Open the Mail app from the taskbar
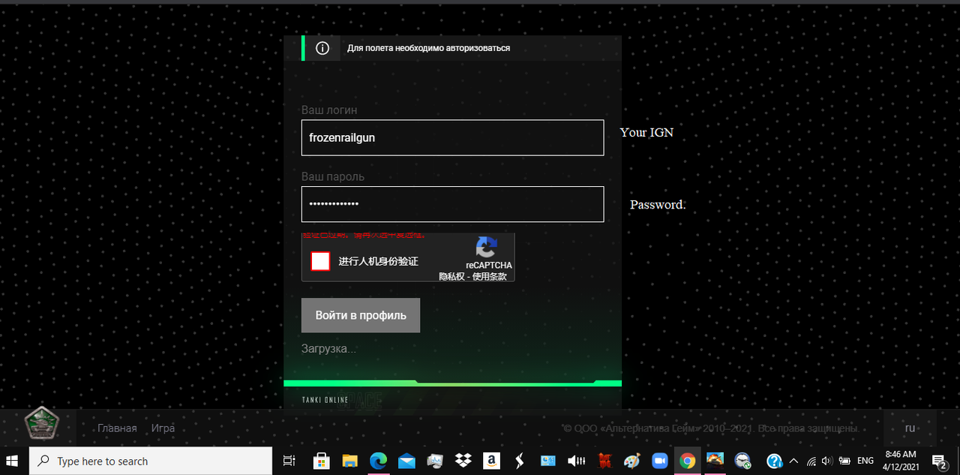 pyautogui.click(x=406, y=461)
